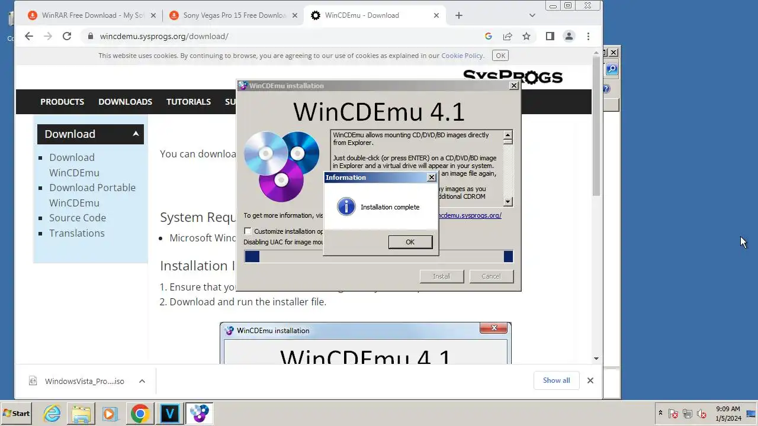Click the help icon in background window
Viewport: 758px width, 426px height.
[x=606, y=89]
